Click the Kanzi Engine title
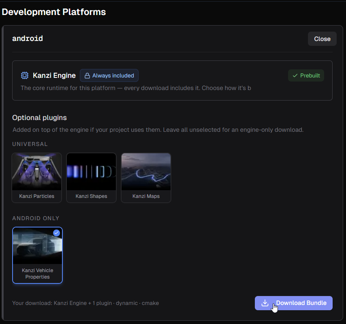The height and width of the screenshot is (324, 346). tap(54, 75)
